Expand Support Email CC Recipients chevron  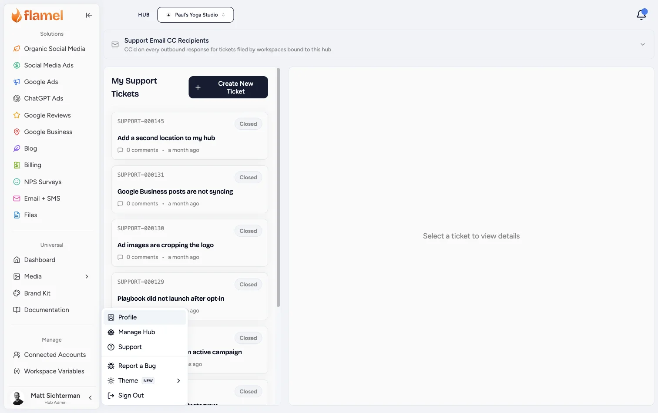coord(642,44)
